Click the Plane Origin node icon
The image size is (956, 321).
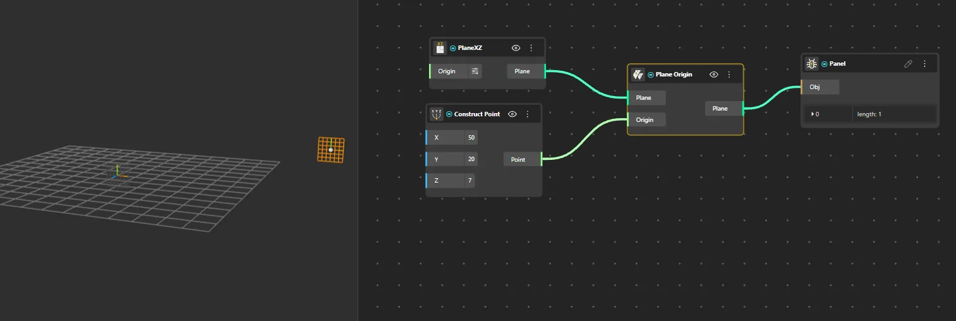[638, 75]
